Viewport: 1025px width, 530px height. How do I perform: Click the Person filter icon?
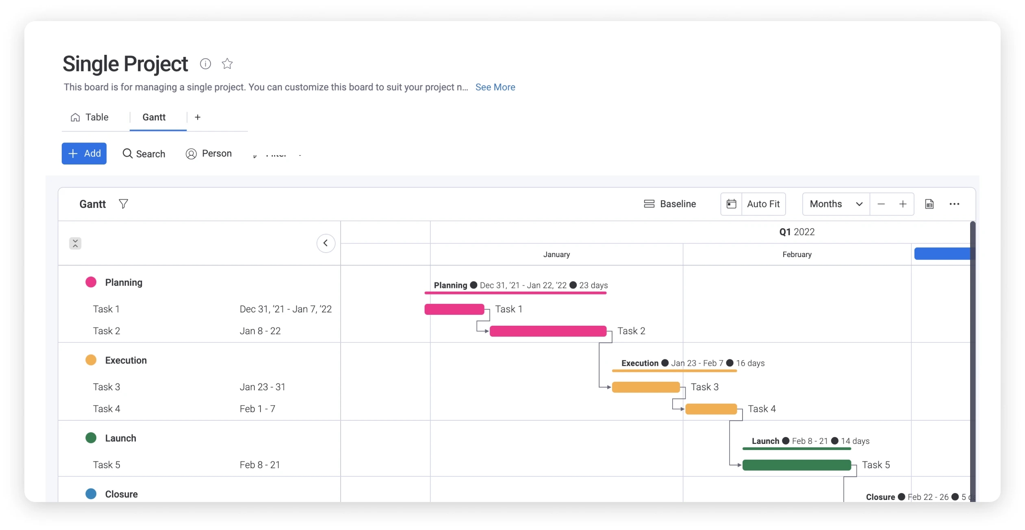click(191, 154)
